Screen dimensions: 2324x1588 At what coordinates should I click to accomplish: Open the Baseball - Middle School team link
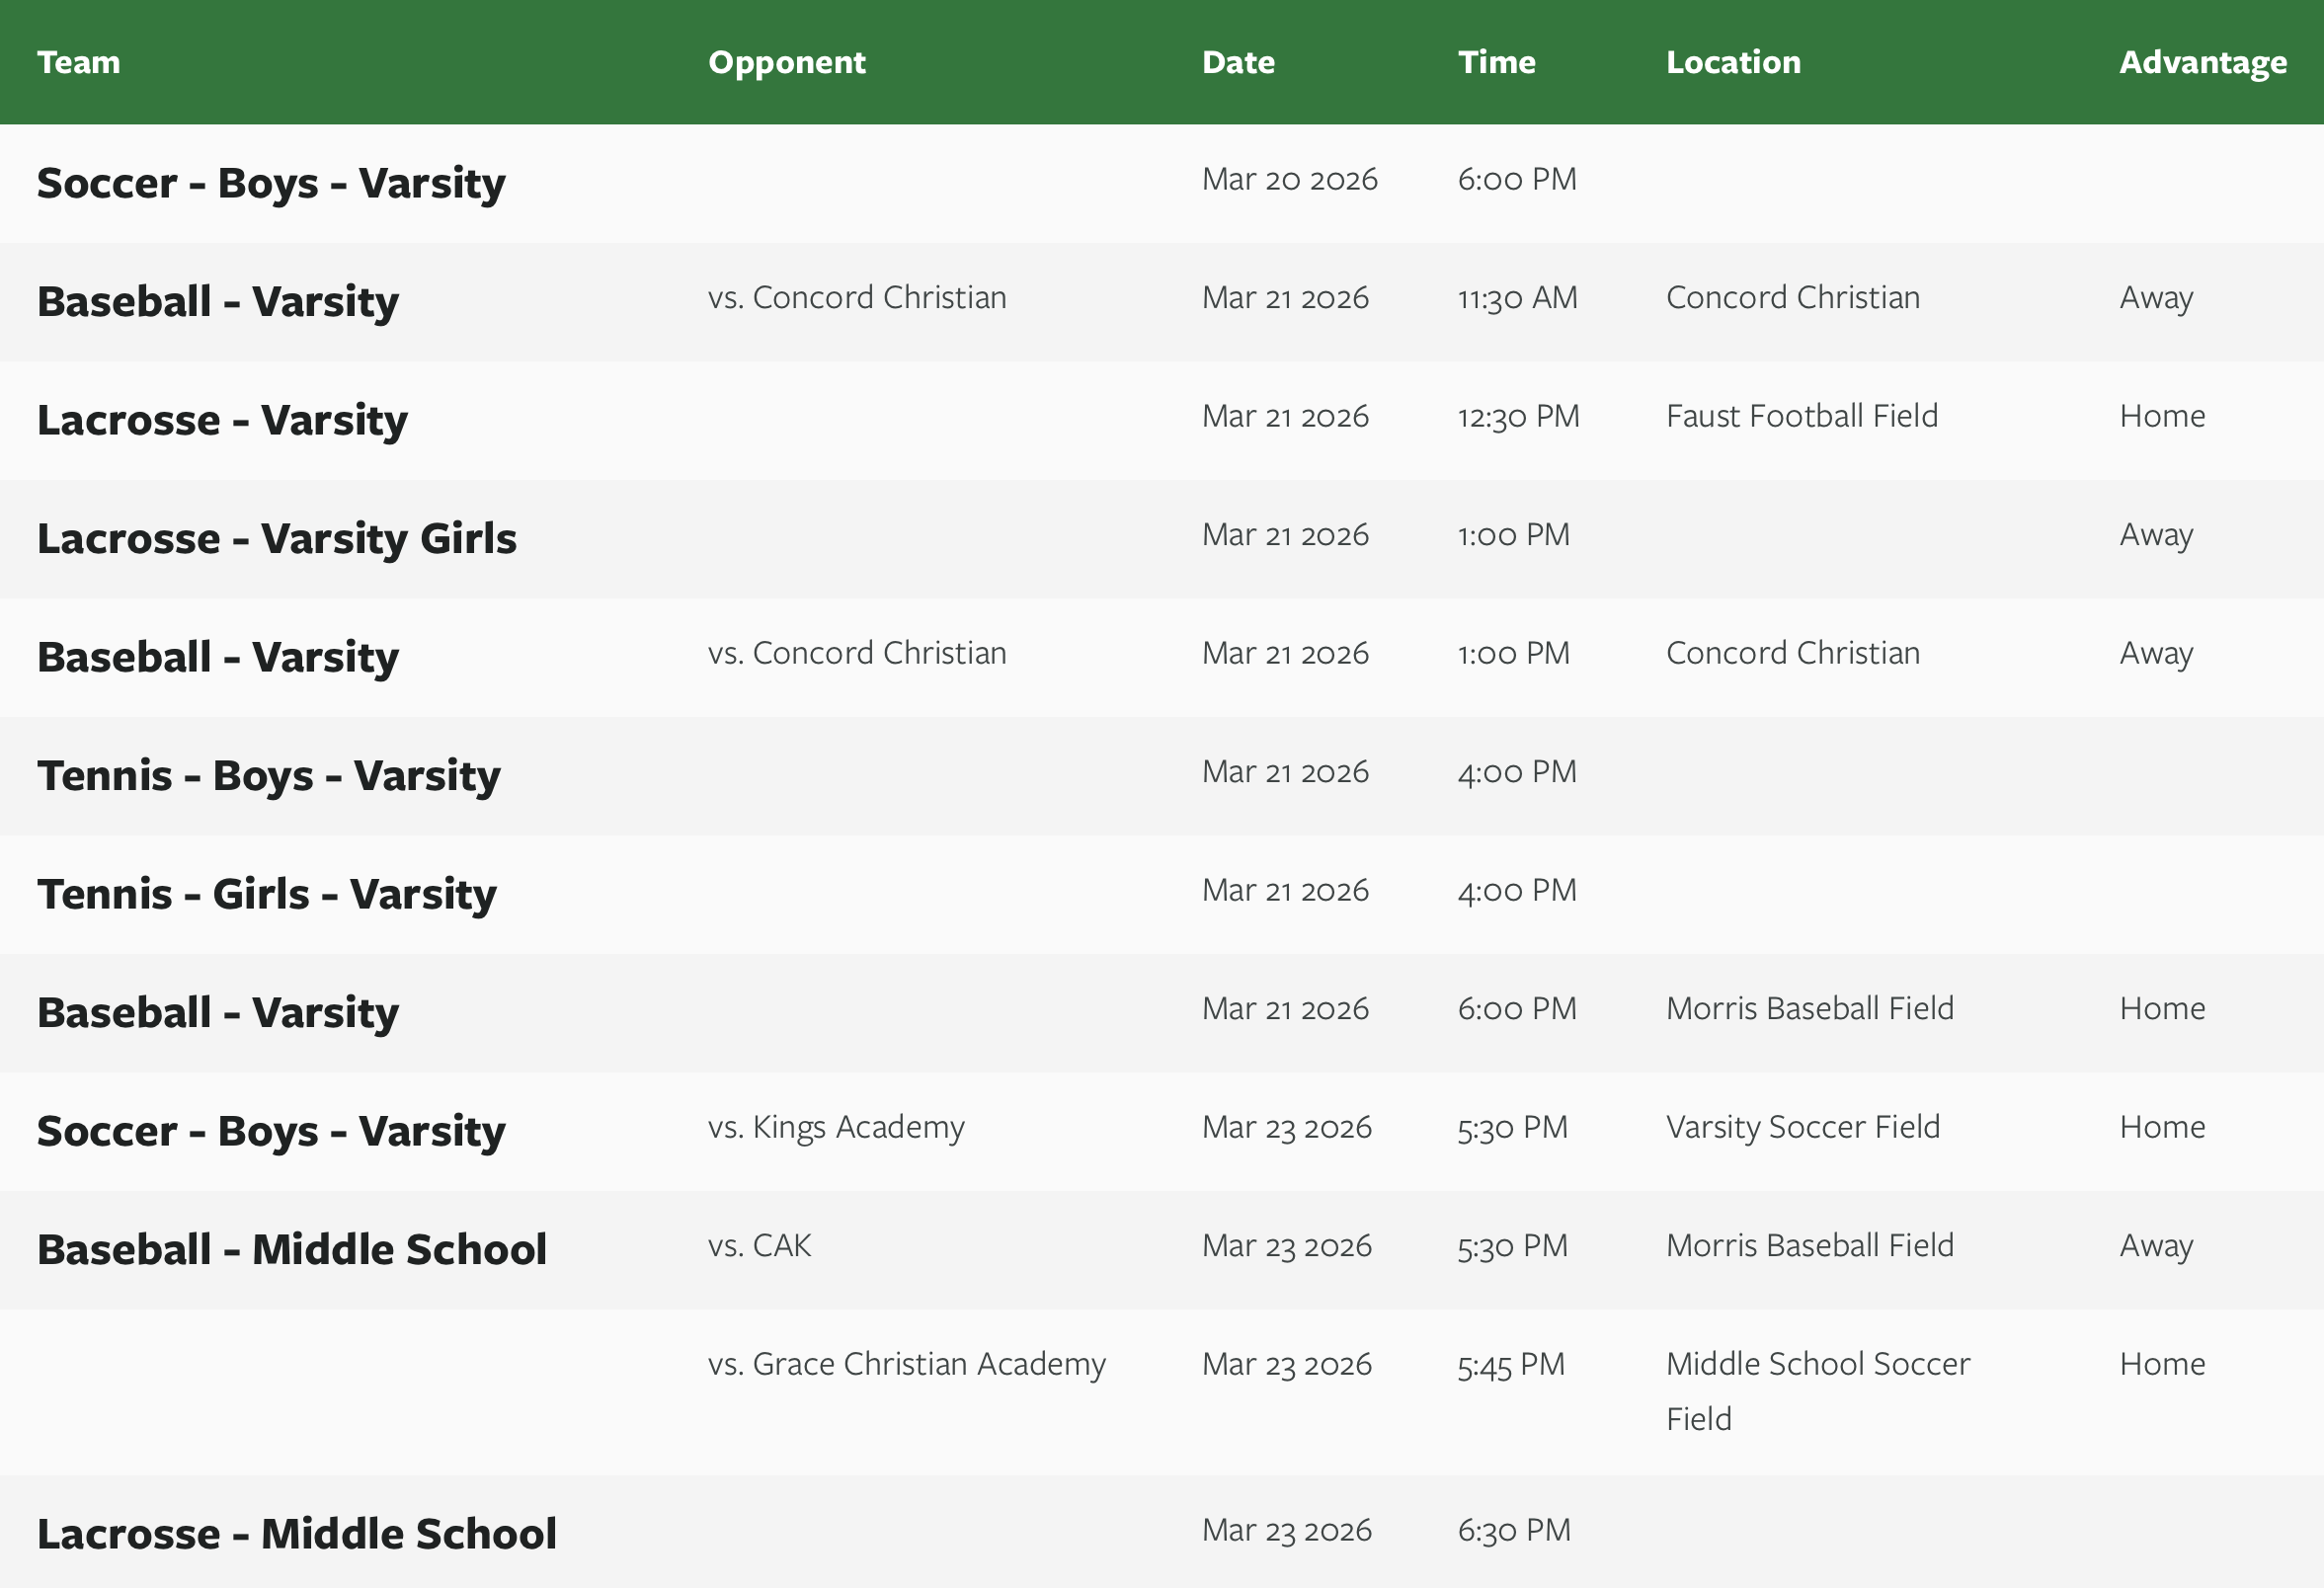291,1249
